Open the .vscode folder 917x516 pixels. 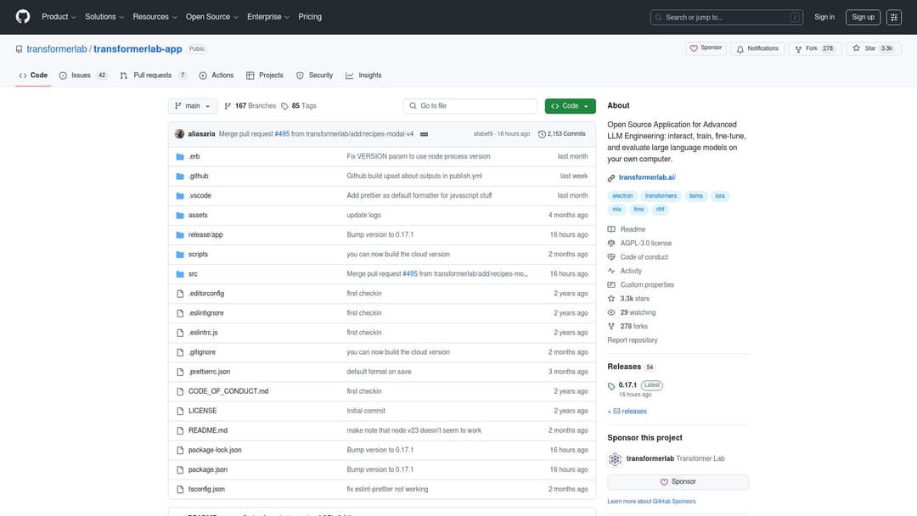coord(200,196)
